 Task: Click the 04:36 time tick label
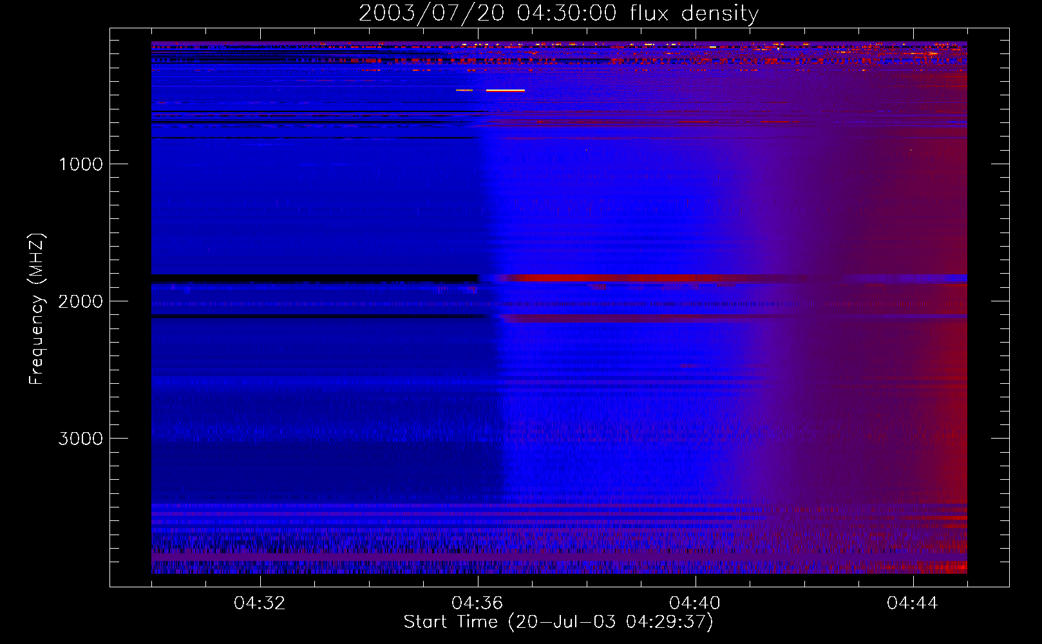pyautogui.click(x=478, y=603)
